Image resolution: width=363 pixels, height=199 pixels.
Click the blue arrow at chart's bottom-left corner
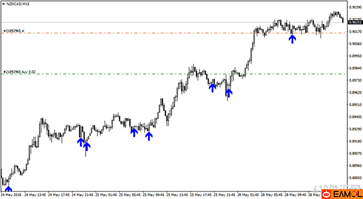[x=8, y=189]
